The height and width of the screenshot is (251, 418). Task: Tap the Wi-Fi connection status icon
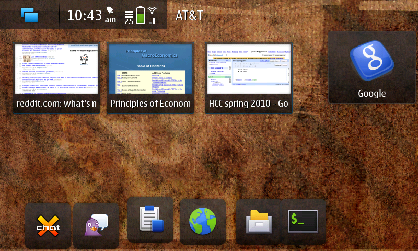(x=152, y=15)
